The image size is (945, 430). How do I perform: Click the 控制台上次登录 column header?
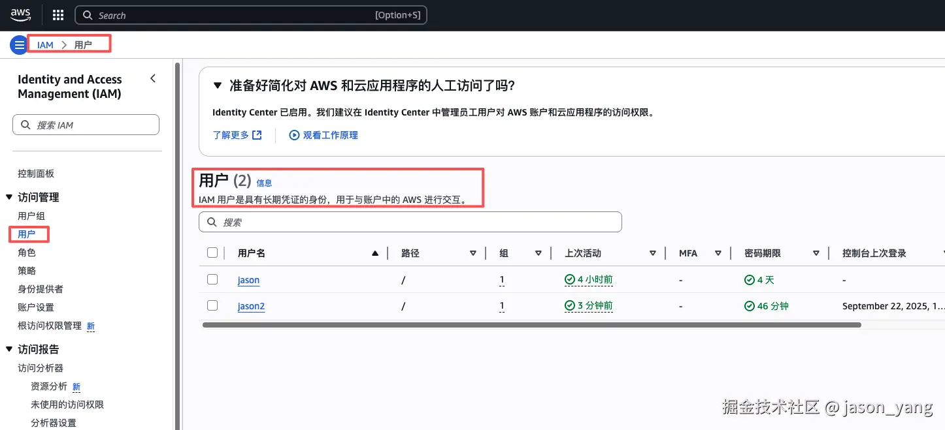(874, 253)
